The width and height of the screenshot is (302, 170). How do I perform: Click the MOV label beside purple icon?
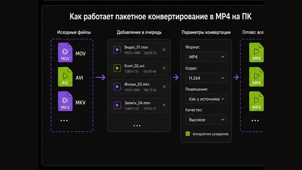(81, 54)
